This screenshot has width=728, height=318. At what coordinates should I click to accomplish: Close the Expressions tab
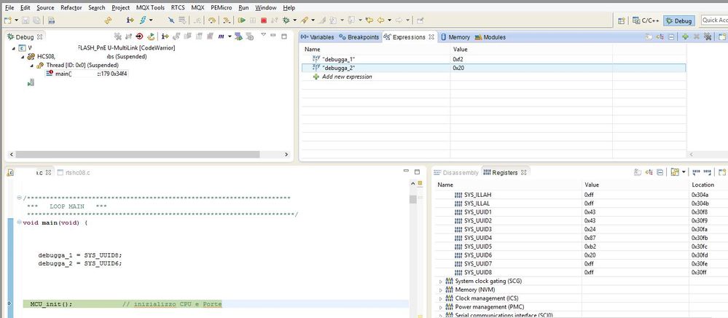click(x=431, y=36)
